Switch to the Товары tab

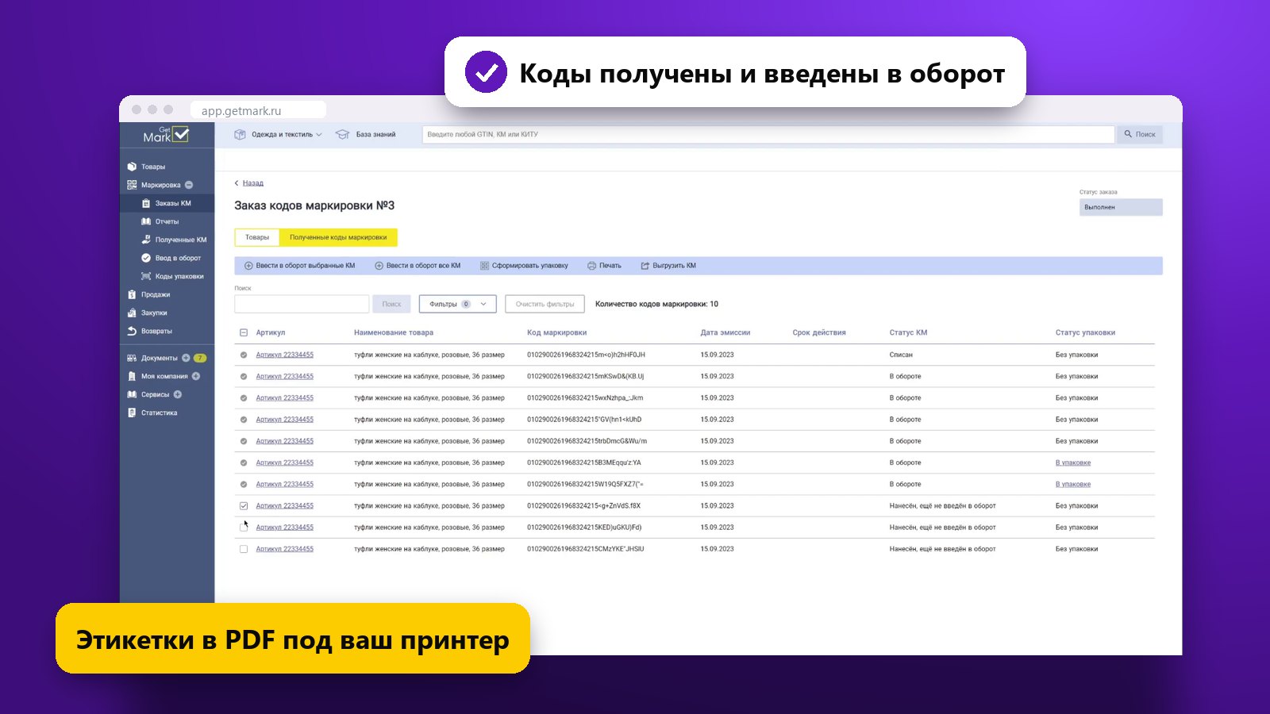257,237
